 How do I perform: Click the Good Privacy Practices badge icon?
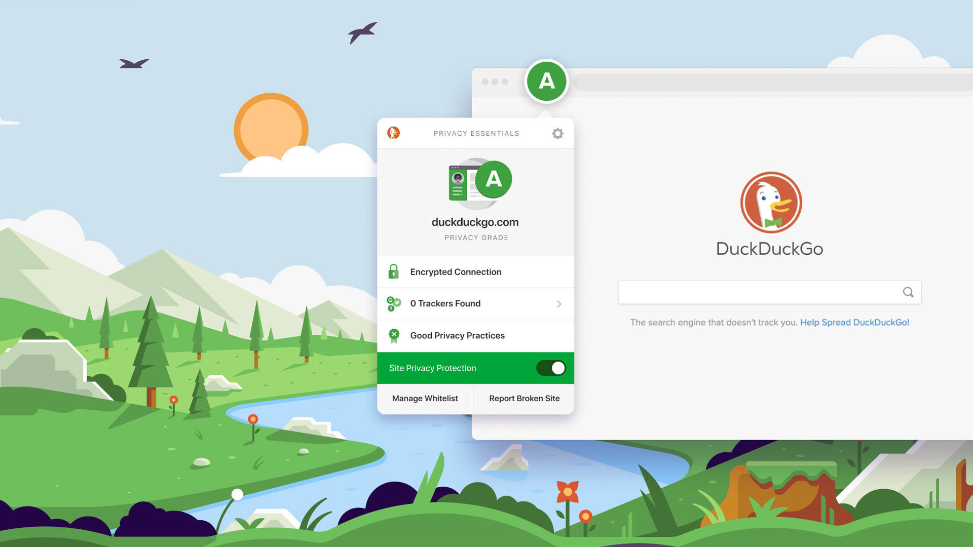click(x=394, y=335)
